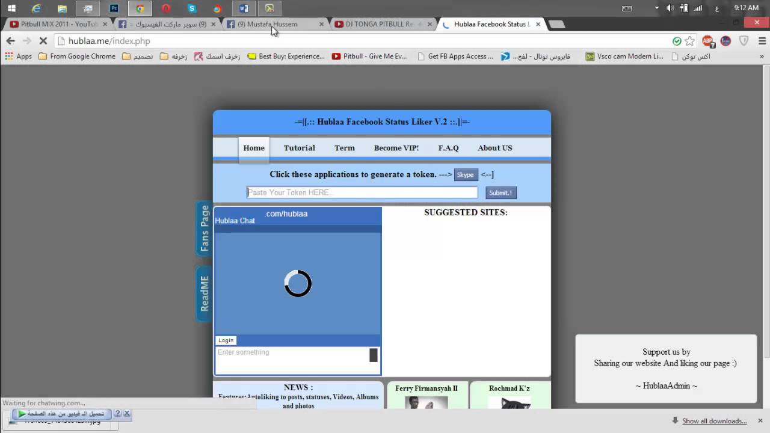The width and height of the screenshot is (770, 433).
Task: Open the About US menu item
Action: click(495, 148)
